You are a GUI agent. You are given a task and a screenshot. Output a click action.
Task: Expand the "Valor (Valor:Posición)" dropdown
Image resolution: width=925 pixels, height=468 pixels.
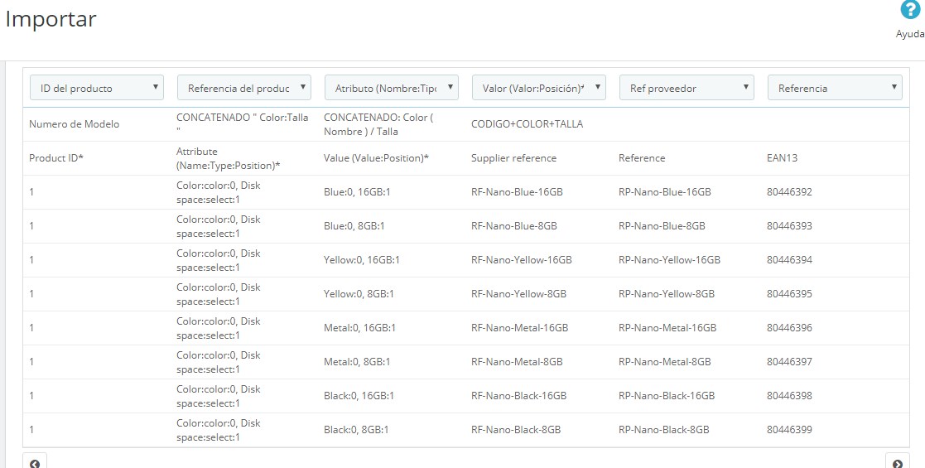(539, 88)
